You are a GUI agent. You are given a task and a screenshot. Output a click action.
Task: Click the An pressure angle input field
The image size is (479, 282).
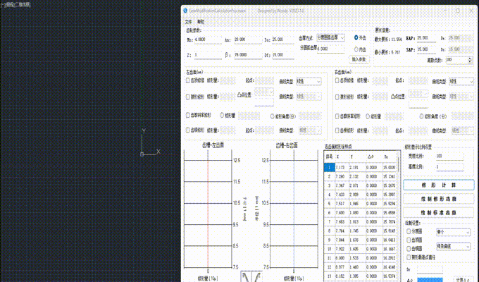click(248, 39)
